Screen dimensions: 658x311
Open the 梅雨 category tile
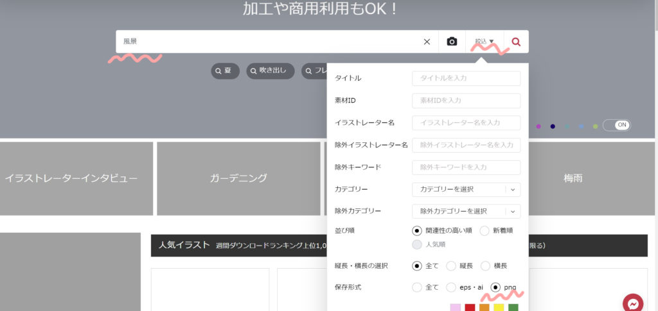pos(573,178)
